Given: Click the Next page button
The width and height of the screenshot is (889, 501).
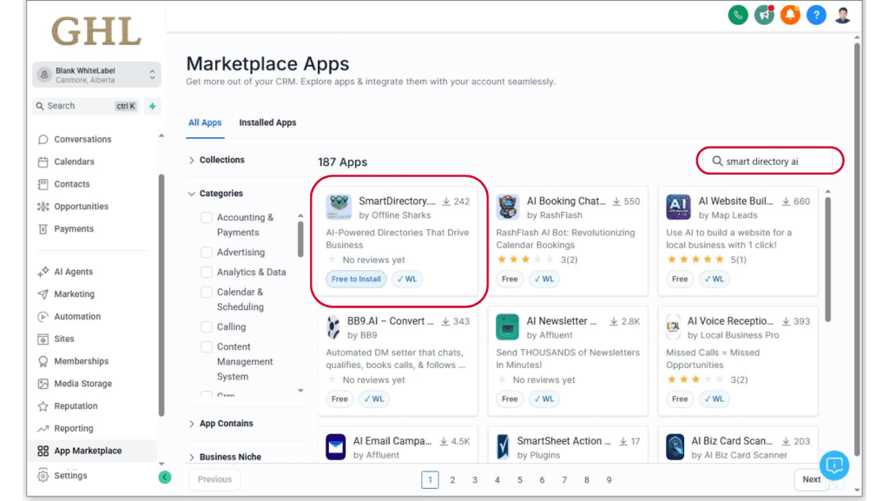Looking at the screenshot, I should click(x=811, y=479).
